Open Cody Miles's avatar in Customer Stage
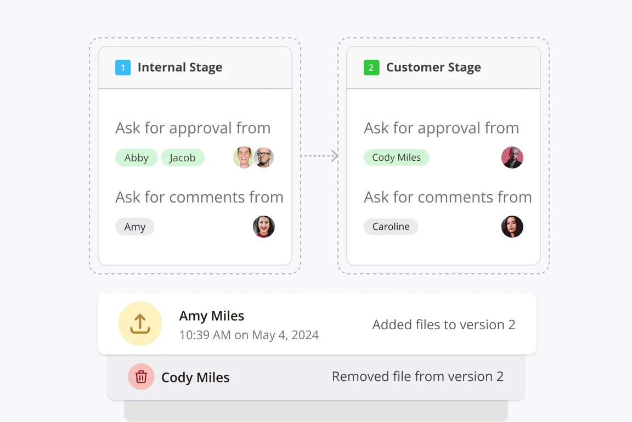The image size is (632, 422). click(x=512, y=157)
